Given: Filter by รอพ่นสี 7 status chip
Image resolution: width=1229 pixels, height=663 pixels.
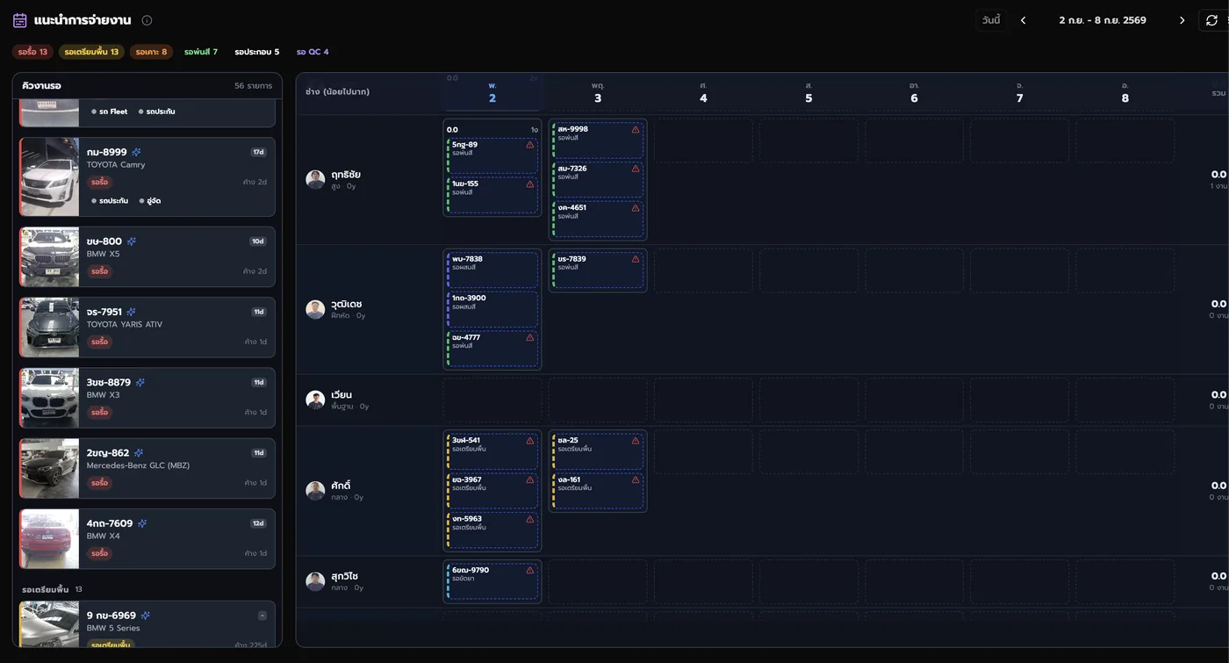Looking at the screenshot, I should tap(201, 52).
